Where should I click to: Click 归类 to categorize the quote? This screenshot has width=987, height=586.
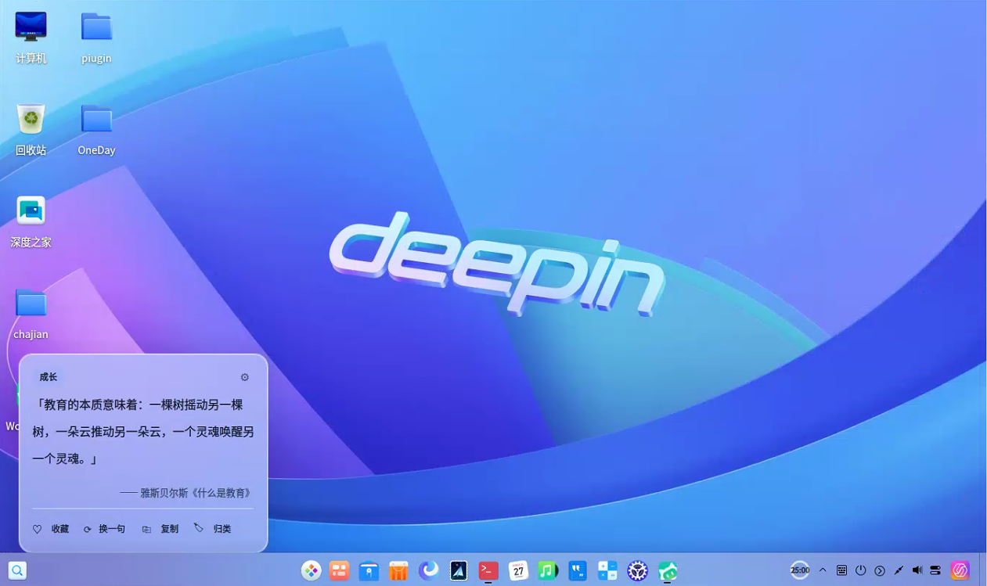coord(213,529)
